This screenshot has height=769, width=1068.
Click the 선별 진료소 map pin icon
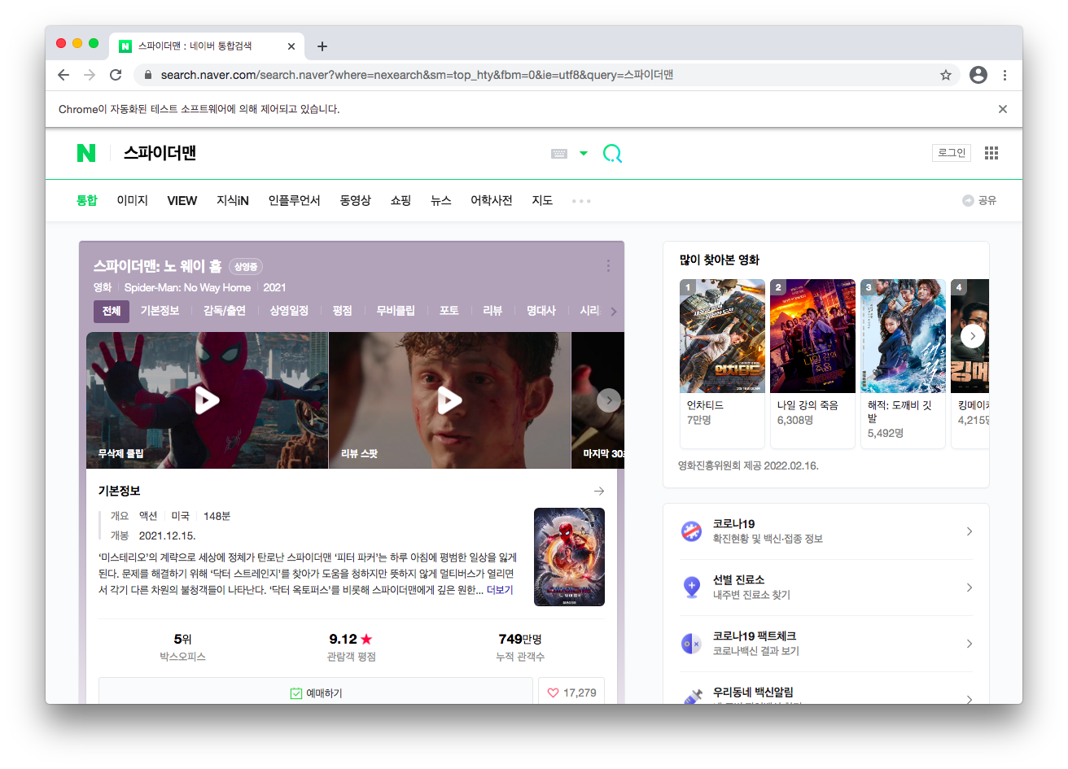click(691, 588)
